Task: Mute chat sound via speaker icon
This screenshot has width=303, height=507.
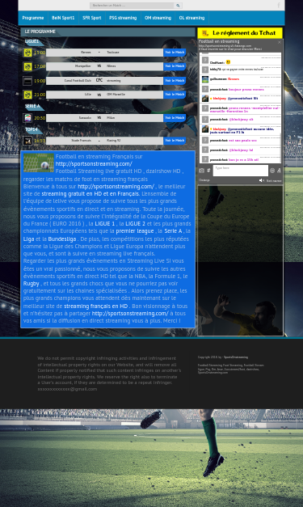Action: [x=261, y=180]
